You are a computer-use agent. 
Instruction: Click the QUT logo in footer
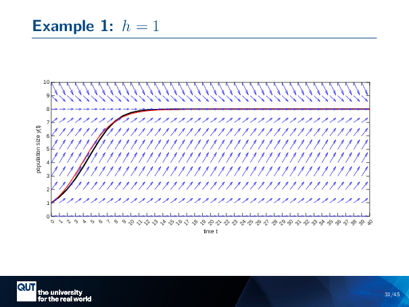tap(26, 289)
